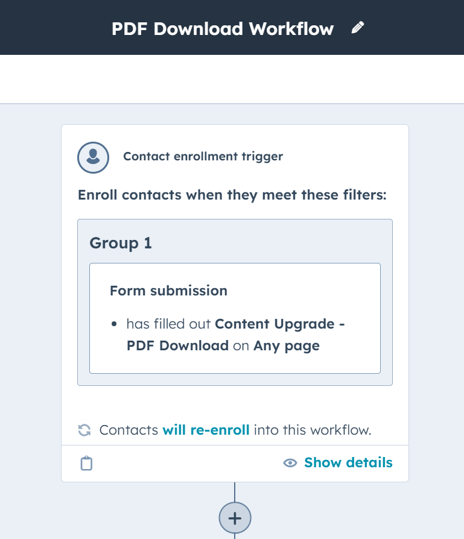
Task: Click the bullet point in the filter list
Action: (115, 324)
